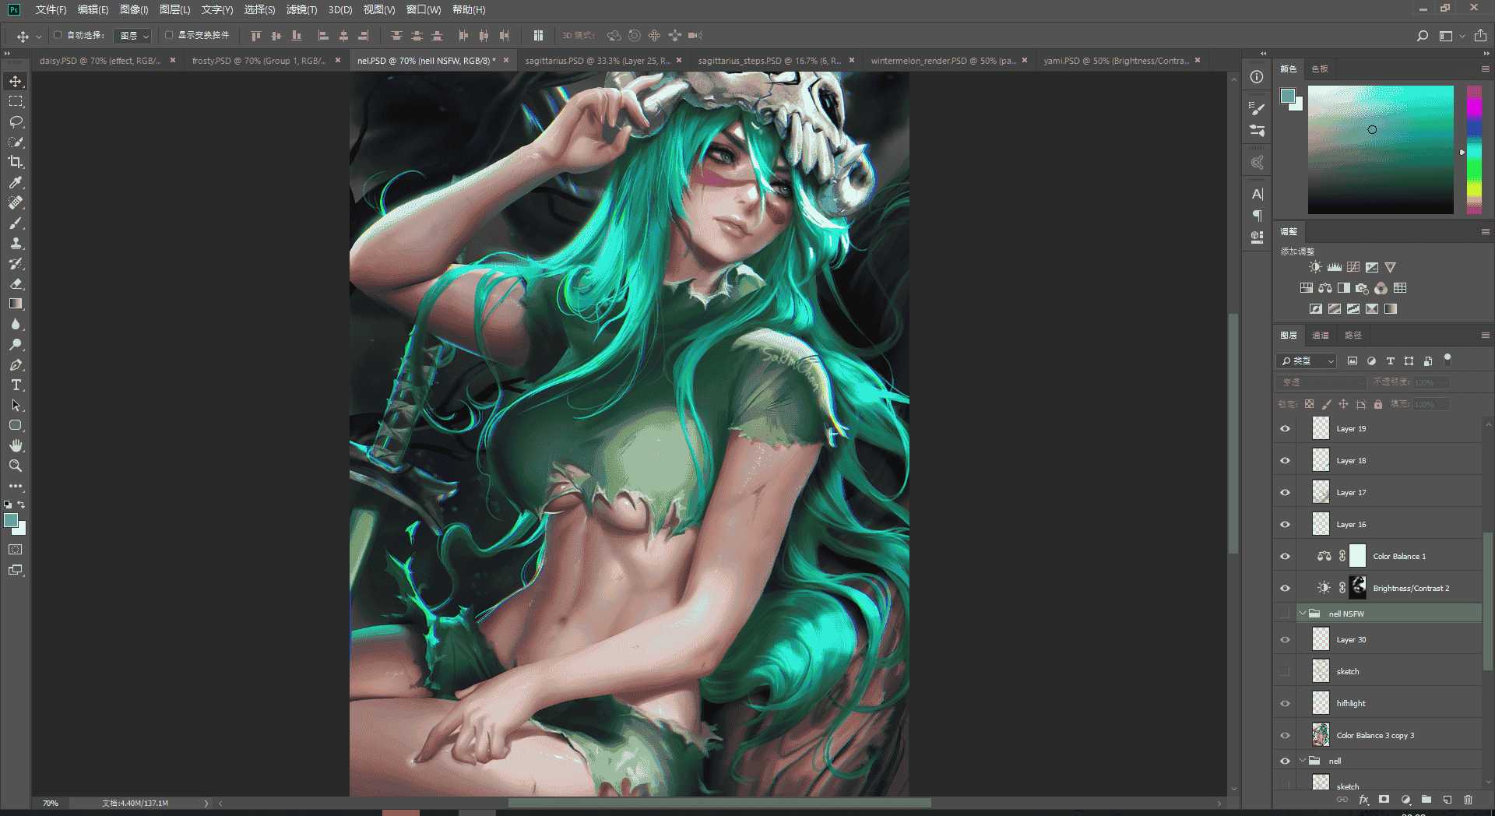1495x816 pixels.
Task: Create a new group with folder icon
Action: click(x=1426, y=800)
